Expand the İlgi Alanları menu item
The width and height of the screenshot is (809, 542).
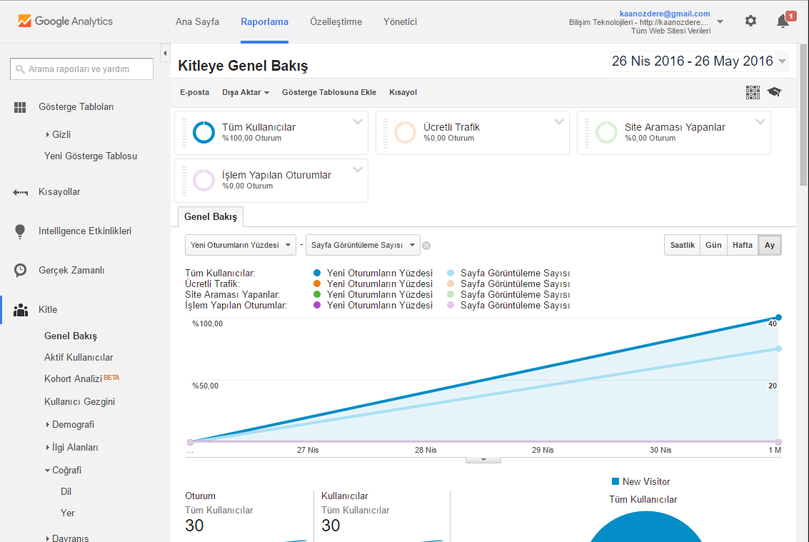pyautogui.click(x=71, y=448)
